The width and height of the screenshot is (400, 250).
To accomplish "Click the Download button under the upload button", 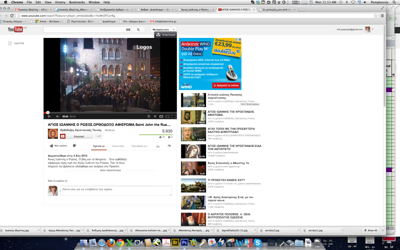I will tap(166, 35).
